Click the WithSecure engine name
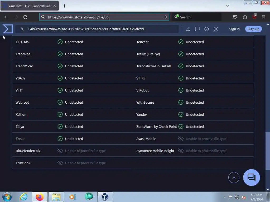 tap(145, 102)
